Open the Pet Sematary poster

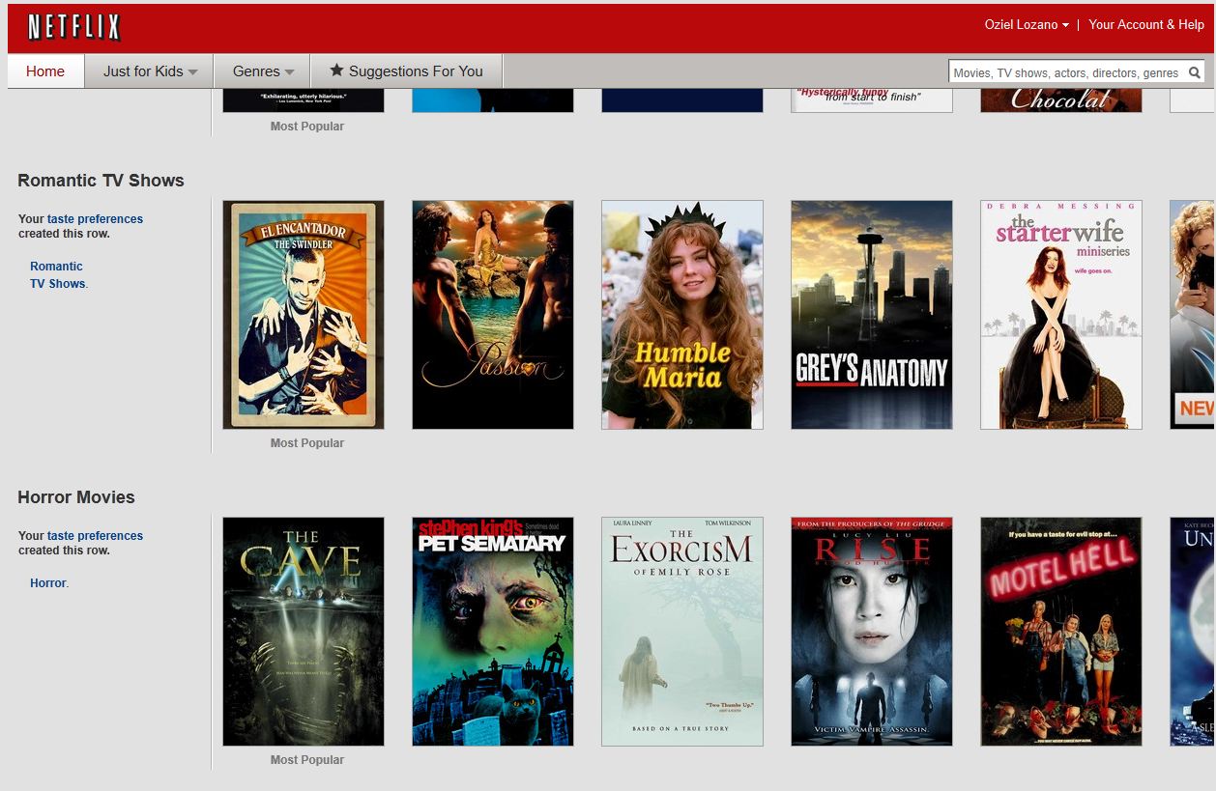[x=493, y=632]
